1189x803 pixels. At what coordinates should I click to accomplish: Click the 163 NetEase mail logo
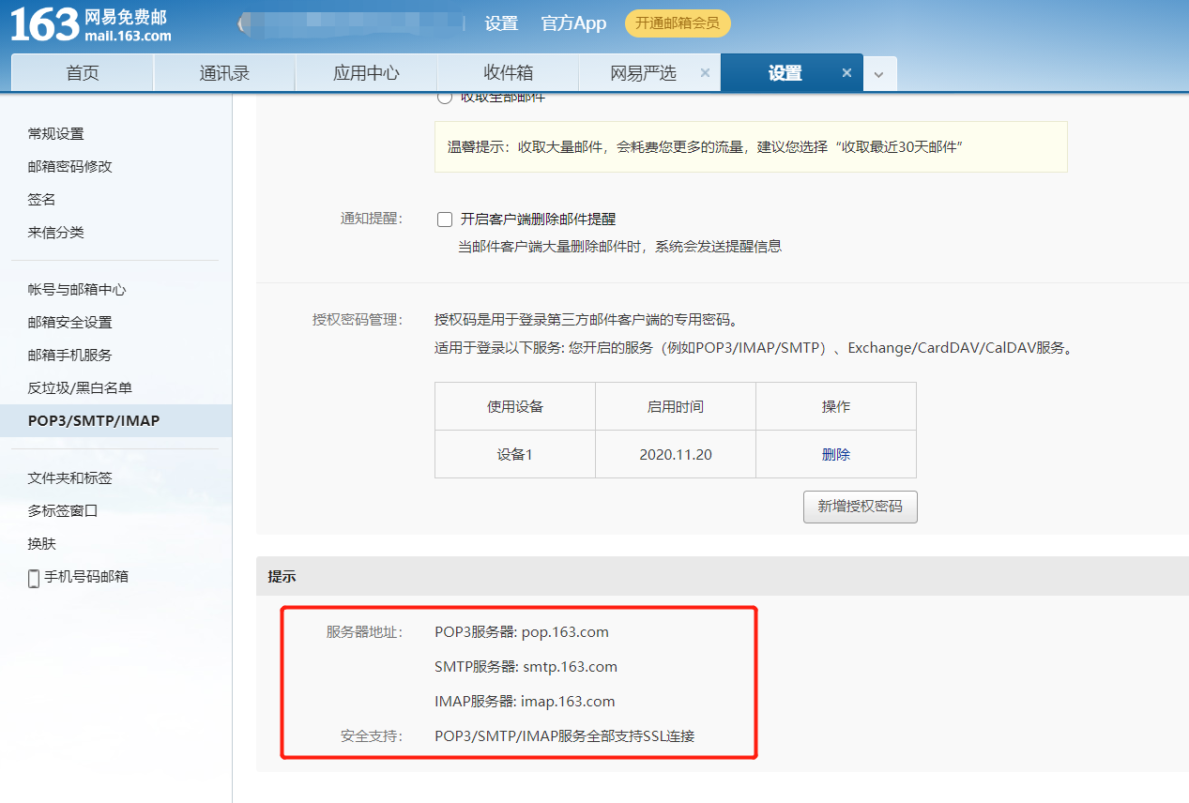pos(91,25)
